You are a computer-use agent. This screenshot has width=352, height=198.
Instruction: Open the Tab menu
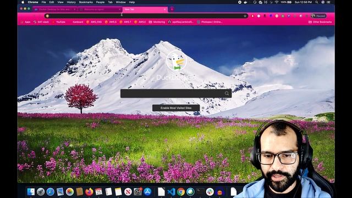click(x=110, y=2)
